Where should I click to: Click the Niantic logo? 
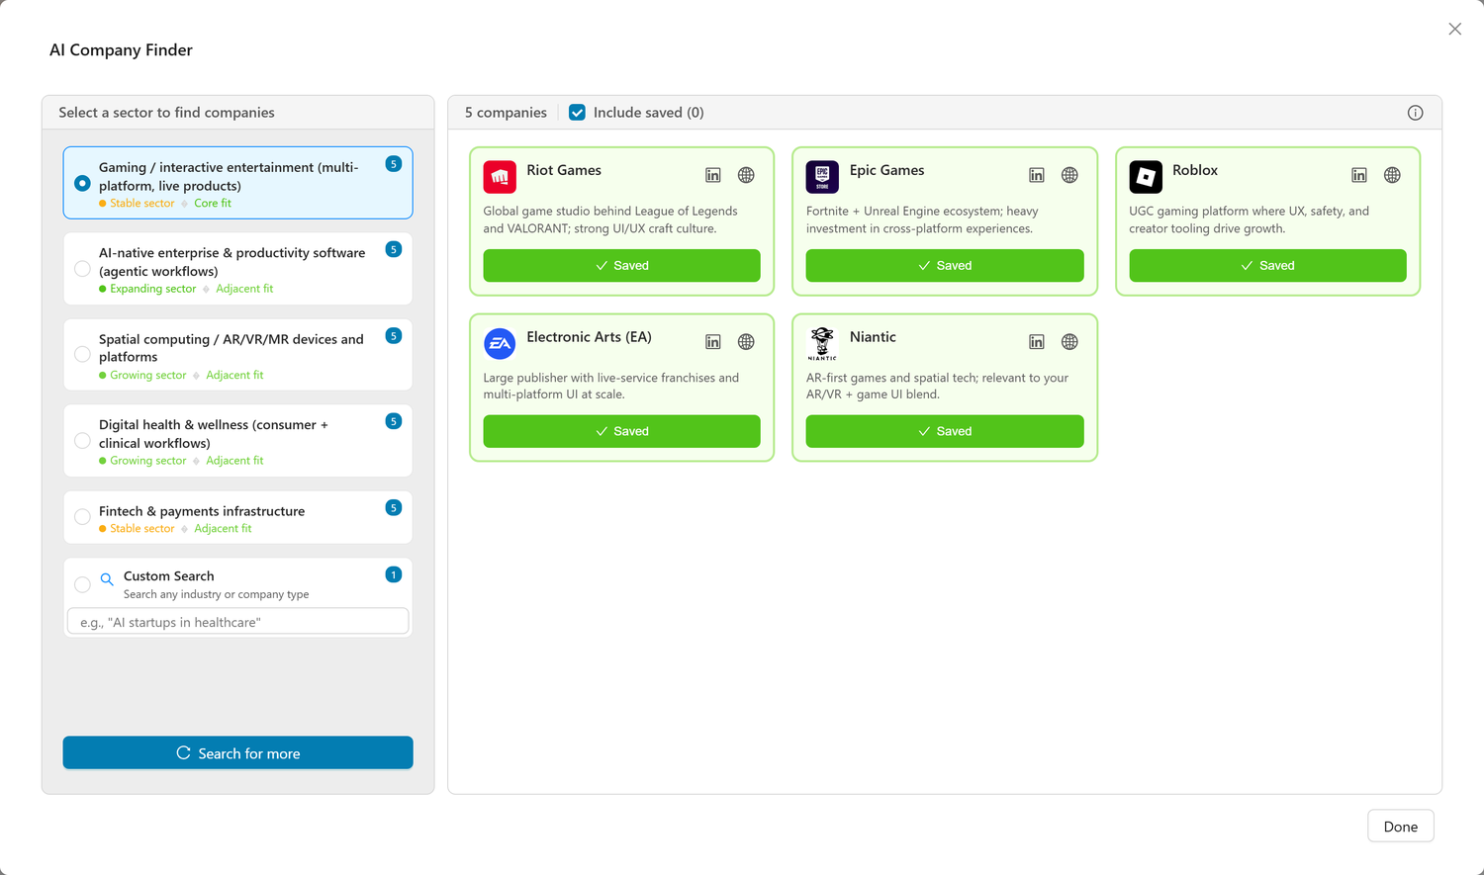pos(822,344)
